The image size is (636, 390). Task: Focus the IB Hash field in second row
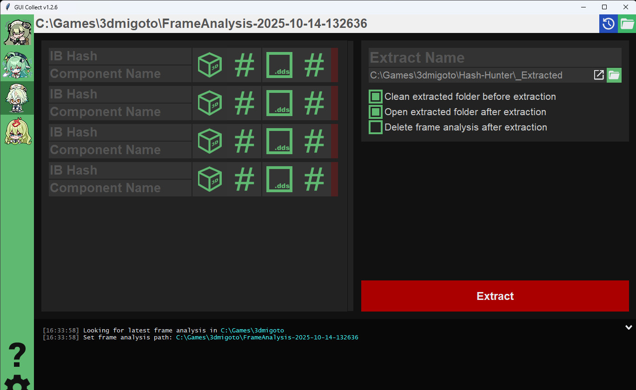point(120,94)
